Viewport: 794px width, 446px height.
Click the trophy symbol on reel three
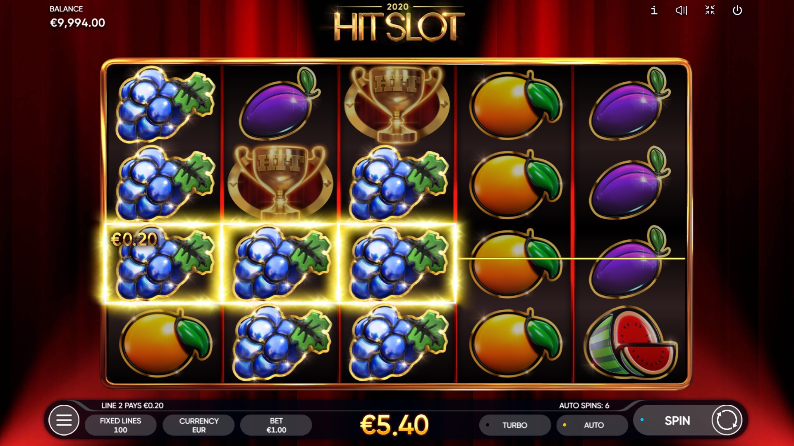[x=397, y=104]
